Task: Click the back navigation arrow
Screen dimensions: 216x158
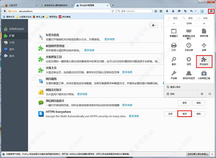Action: 5,11
